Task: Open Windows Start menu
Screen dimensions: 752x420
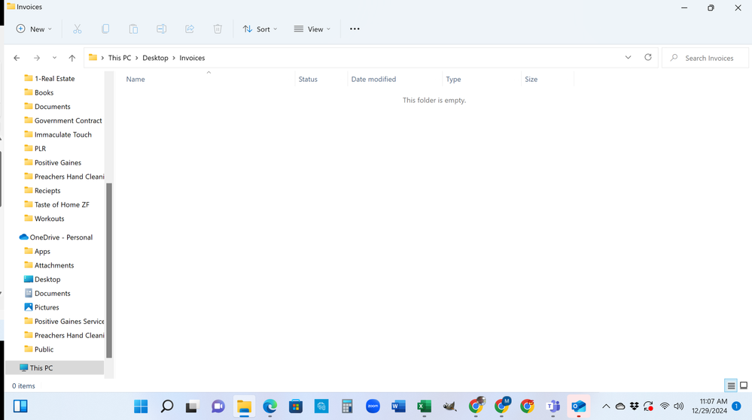Action: (141, 406)
